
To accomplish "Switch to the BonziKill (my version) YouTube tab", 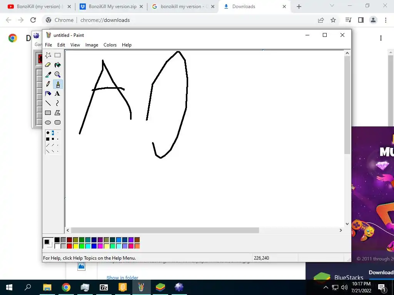I will (x=39, y=7).
